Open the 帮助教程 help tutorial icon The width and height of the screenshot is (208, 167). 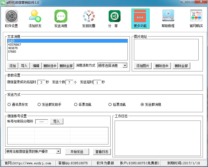click(x=168, y=16)
